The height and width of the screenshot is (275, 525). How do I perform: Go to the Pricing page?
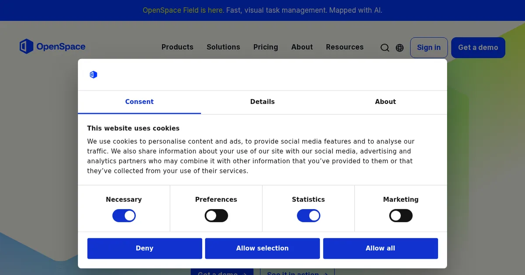point(266,47)
